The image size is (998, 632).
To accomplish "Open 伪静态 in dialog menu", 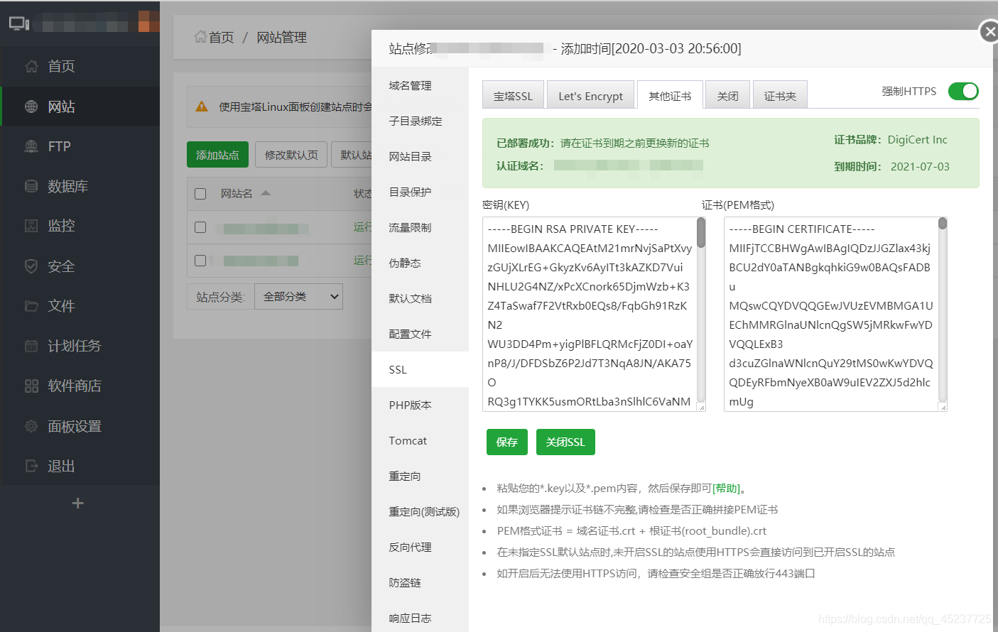I will [x=420, y=263].
